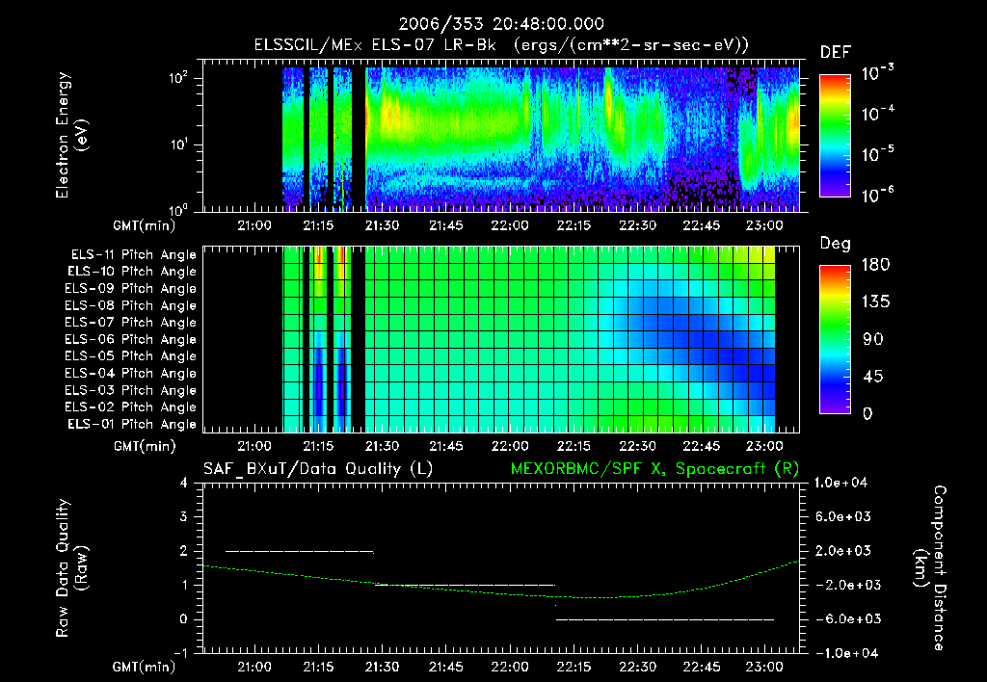Pick the DEF color scale bar
Screen dimensions: 987x682
coord(835,136)
